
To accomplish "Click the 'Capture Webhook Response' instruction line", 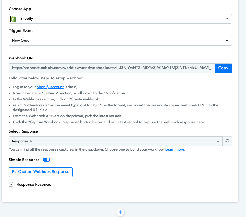I will (x=109, y=122).
